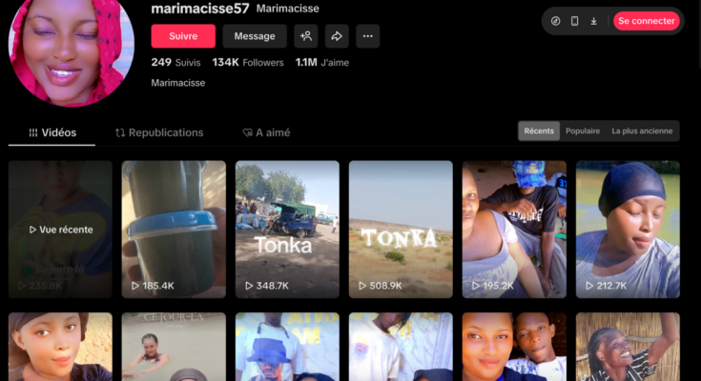This screenshot has height=381, width=701.
Task: Select La plus ancienne sort option
Action: pos(642,130)
